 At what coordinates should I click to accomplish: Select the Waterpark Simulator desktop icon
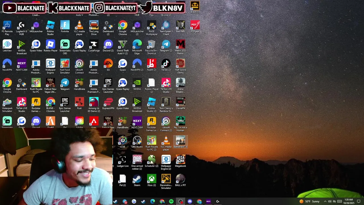pyautogui.click(x=7, y=105)
